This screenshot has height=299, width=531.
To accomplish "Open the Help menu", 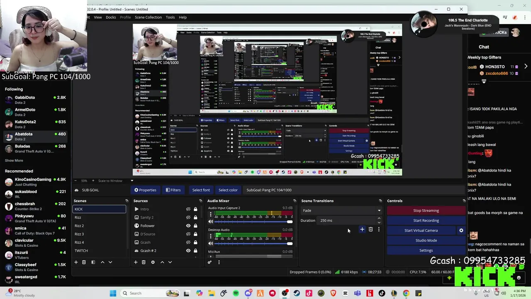I will click(x=183, y=17).
